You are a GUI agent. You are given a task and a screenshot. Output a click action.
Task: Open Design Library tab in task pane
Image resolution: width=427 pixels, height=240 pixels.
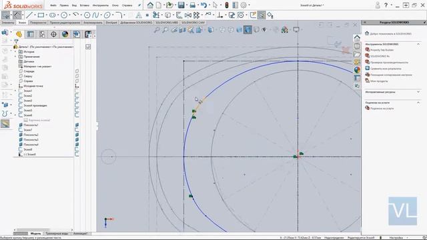tap(357, 46)
